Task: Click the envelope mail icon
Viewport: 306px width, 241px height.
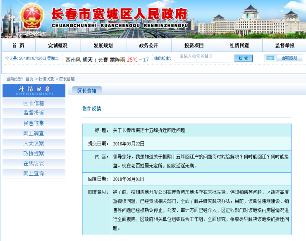Action: [270, 58]
